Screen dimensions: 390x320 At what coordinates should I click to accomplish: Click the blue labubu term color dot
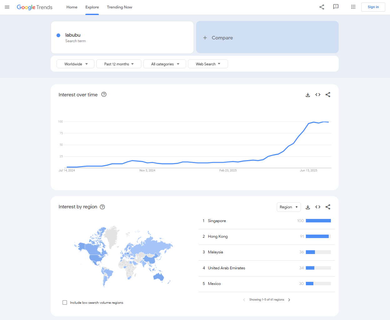tap(58, 35)
